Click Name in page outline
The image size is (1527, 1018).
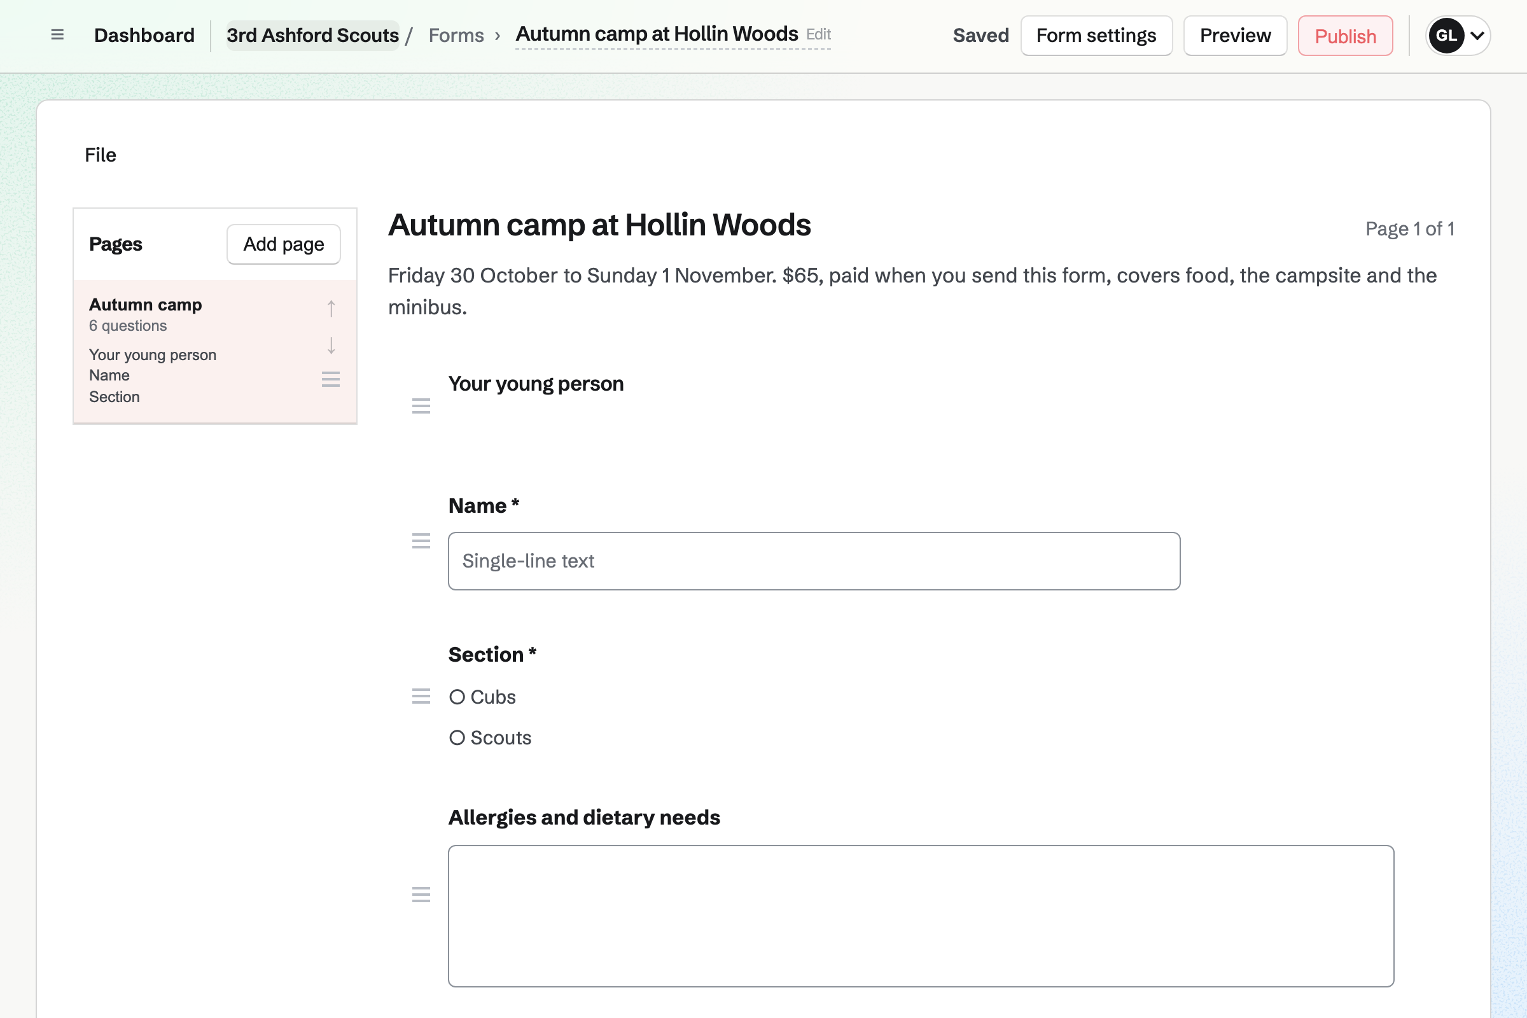[x=109, y=375]
